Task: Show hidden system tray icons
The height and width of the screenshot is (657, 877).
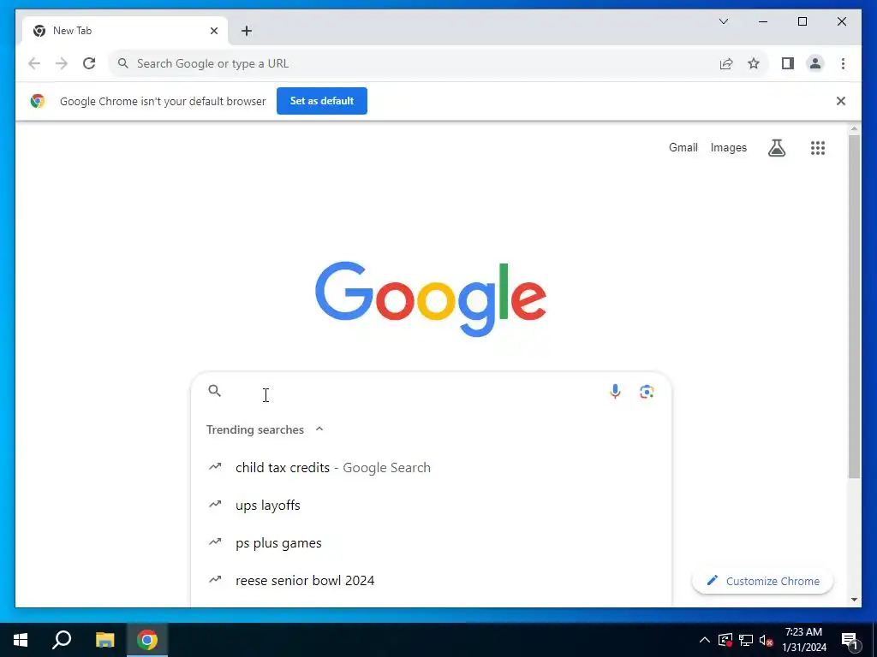Action: coord(705,640)
